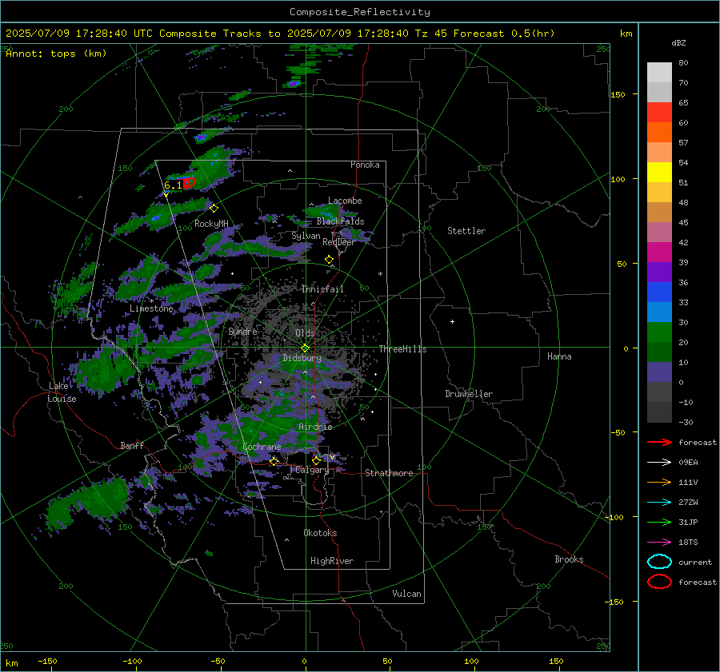This screenshot has width=720, height=672.
Task: Click the 09EA legend text
Action: (688, 462)
